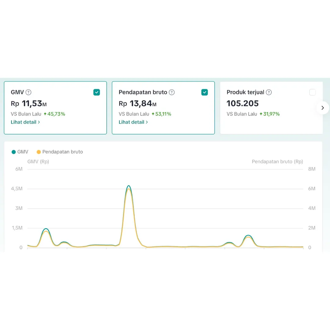This screenshot has width=330, height=330.
Task: Uncheck the Pendapatan bruto metric checkbox
Action: click(204, 92)
